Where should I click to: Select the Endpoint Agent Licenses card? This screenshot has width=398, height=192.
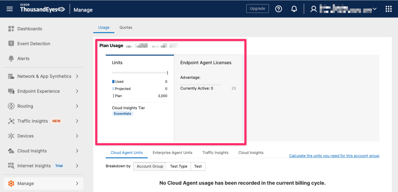[208, 98]
